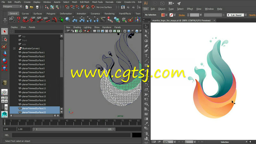Image resolution: width=256 pixels, height=144 pixels.
Task: Choose the Illustrator Rotate tool
Action: [x=146, y=85]
